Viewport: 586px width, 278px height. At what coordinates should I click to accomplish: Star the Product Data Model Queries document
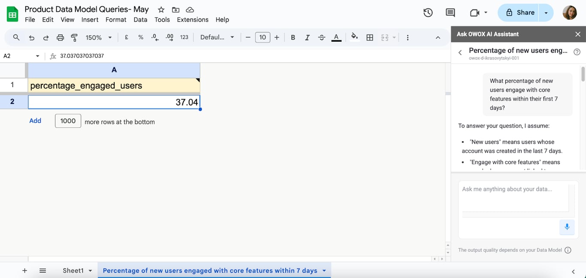click(x=161, y=9)
